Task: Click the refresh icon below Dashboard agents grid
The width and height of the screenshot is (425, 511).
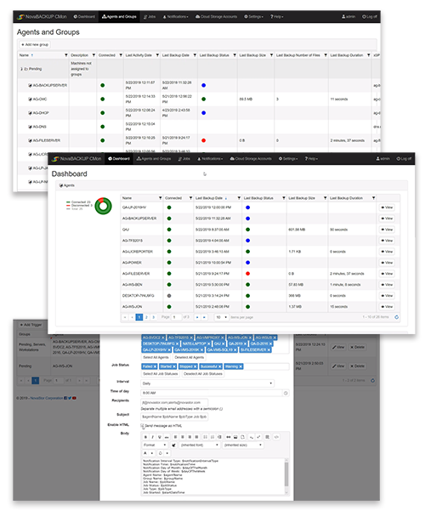Action: 396,317
